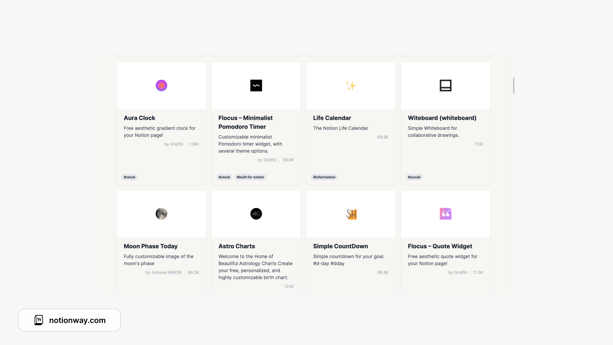Screen dimensions: 613x345
Task: Click the Simple CountDown SH logo
Action: [x=351, y=214]
